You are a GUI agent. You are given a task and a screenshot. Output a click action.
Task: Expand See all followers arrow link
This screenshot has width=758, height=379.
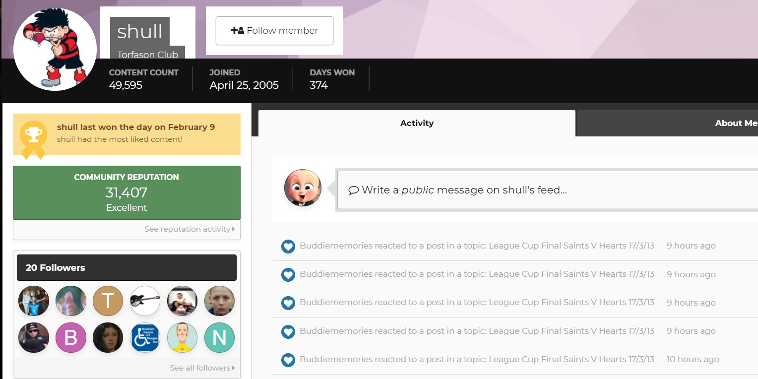pyautogui.click(x=202, y=368)
